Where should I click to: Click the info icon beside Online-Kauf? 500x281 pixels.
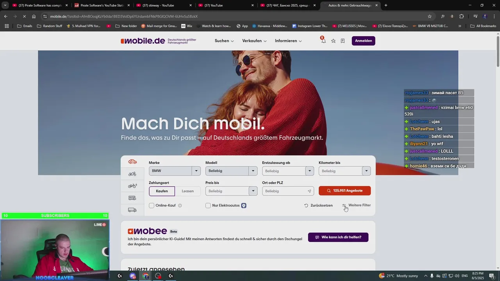coord(180,205)
